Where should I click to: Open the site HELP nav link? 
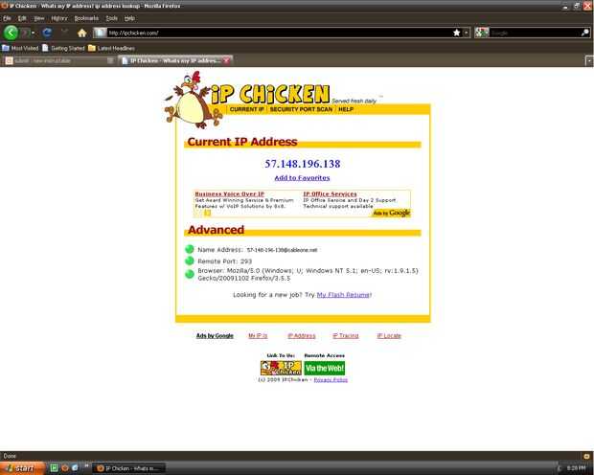[346, 109]
